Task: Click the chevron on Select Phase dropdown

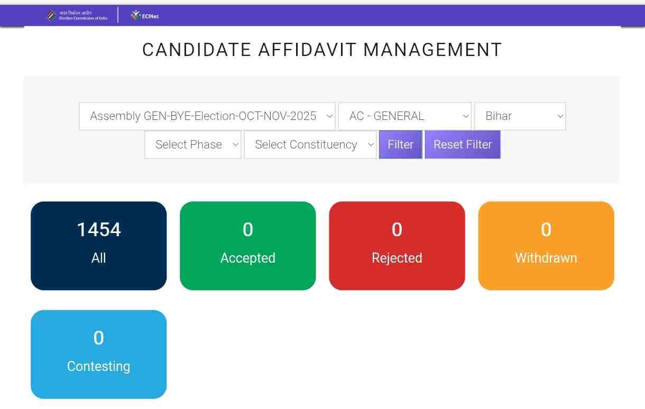Action: 235,145
